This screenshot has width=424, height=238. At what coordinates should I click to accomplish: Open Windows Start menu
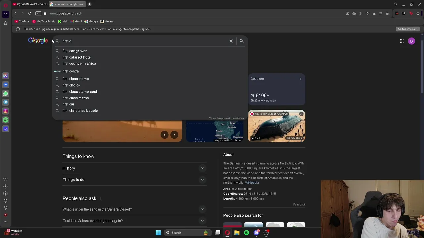tap(158, 233)
